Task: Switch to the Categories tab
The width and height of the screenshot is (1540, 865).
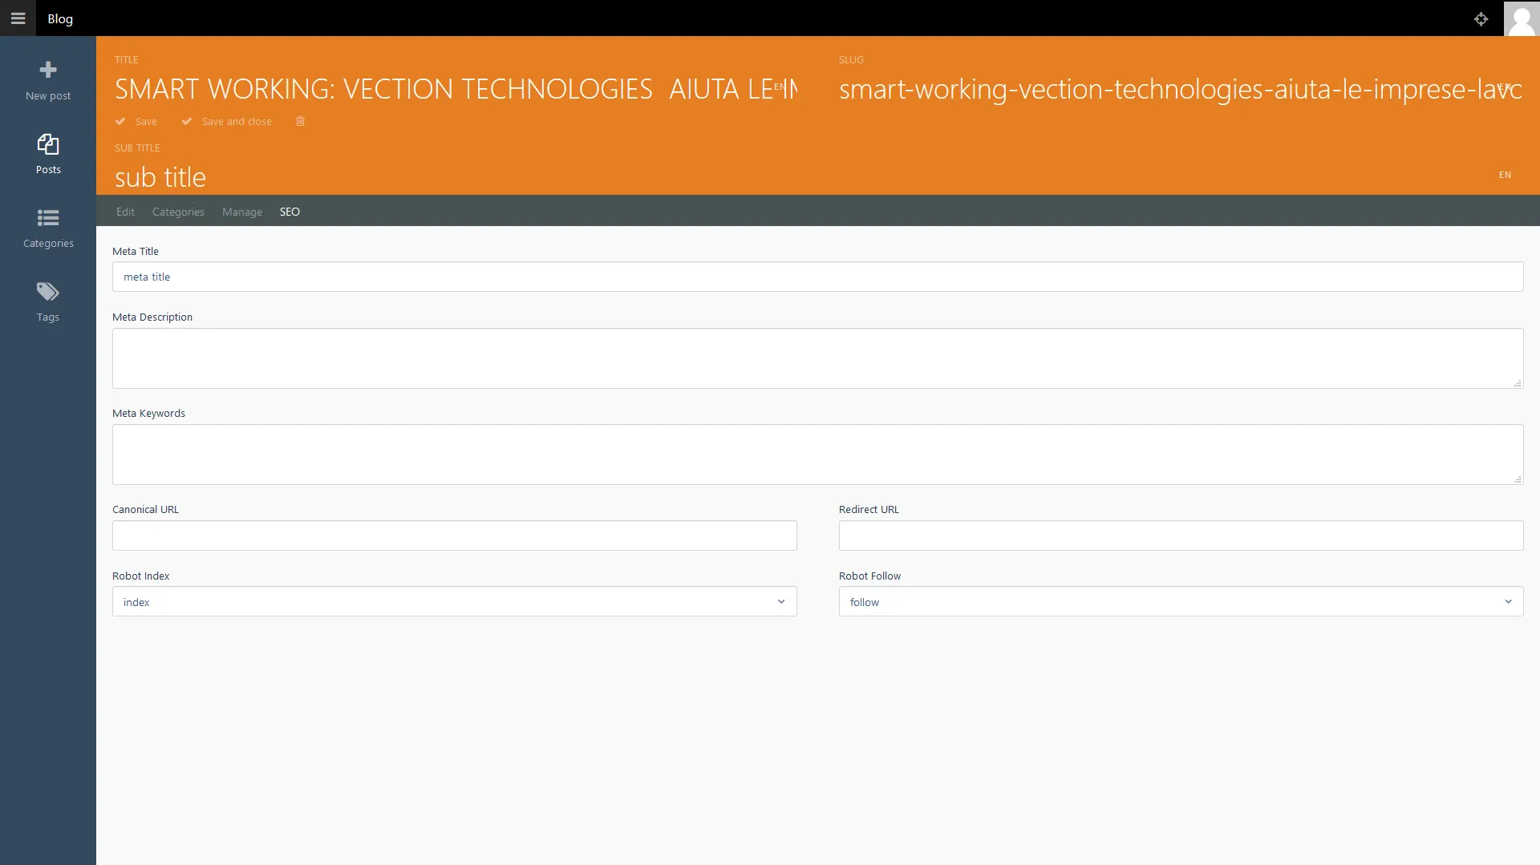Action: [x=178, y=212]
